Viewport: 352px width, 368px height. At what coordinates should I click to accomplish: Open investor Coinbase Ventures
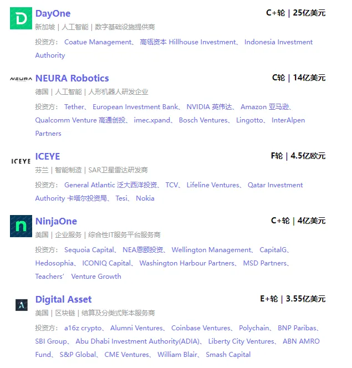[201, 328]
